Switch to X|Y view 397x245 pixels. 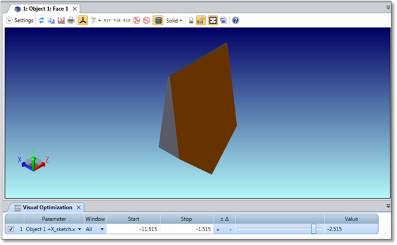107,20
